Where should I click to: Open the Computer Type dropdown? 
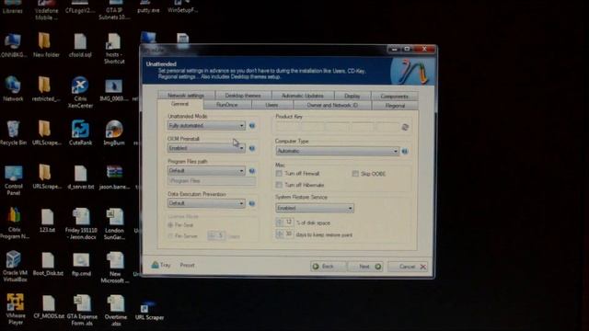337,151
